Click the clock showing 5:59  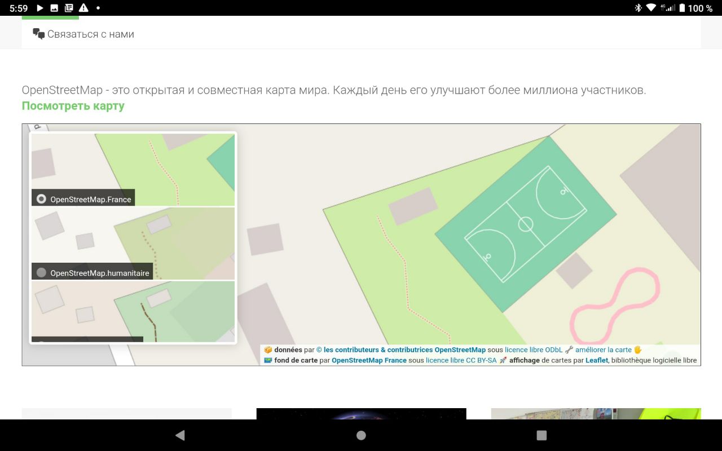click(19, 8)
